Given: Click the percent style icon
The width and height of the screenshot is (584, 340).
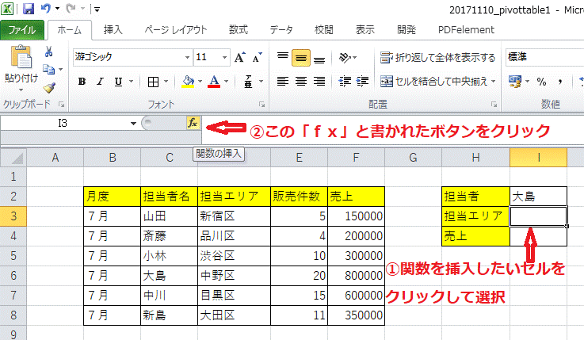Looking at the screenshot, I should pos(542,82).
